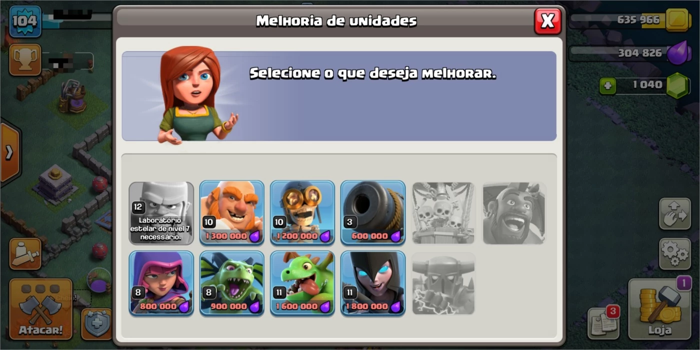The width and height of the screenshot is (700, 350).
Task: Tap the greyed-out Hog Glider unit
Action: tap(513, 213)
